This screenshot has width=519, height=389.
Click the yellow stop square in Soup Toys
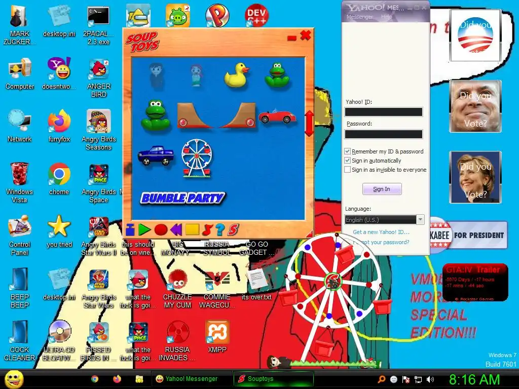[192, 229]
